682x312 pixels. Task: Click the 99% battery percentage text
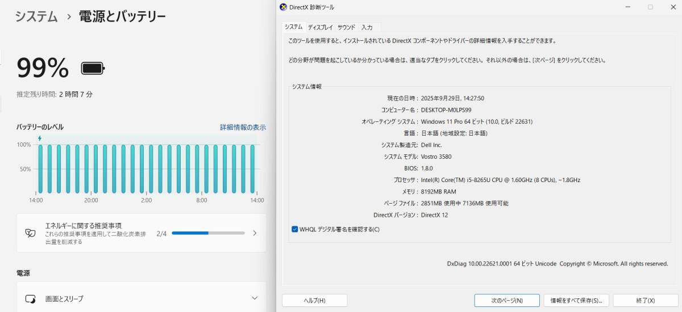tap(43, 68)
